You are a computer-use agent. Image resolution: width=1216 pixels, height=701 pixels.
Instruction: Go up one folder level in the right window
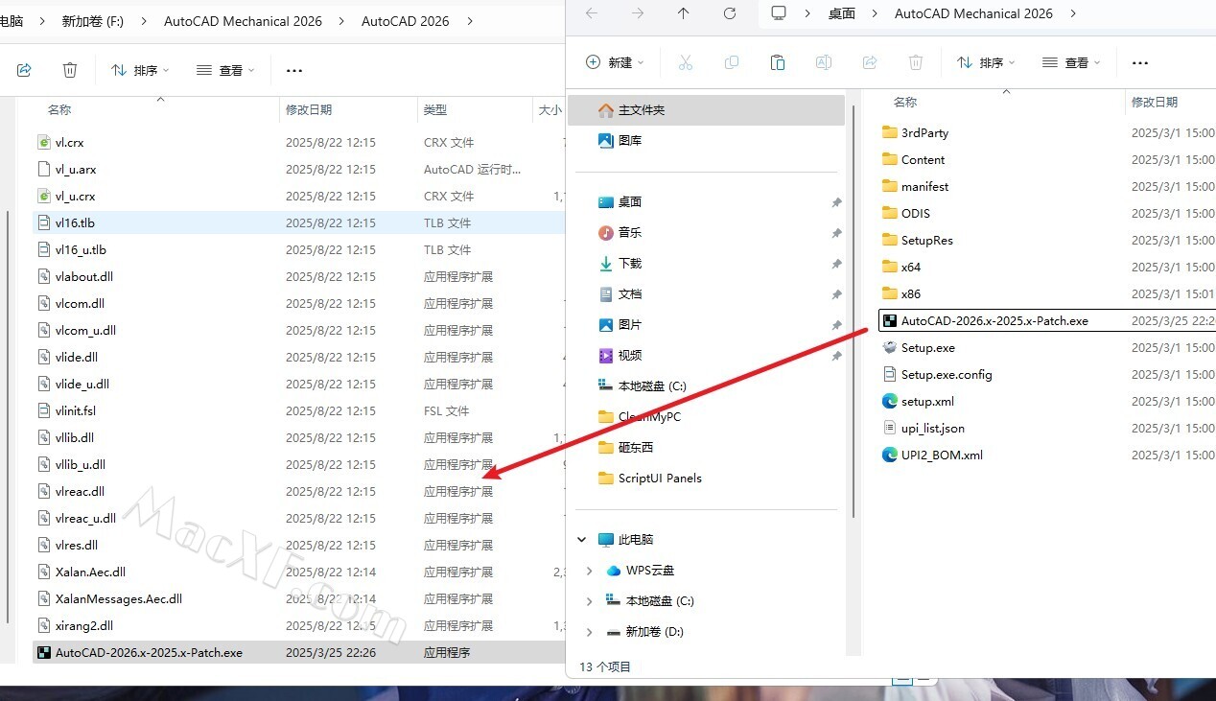click(683, 13)
